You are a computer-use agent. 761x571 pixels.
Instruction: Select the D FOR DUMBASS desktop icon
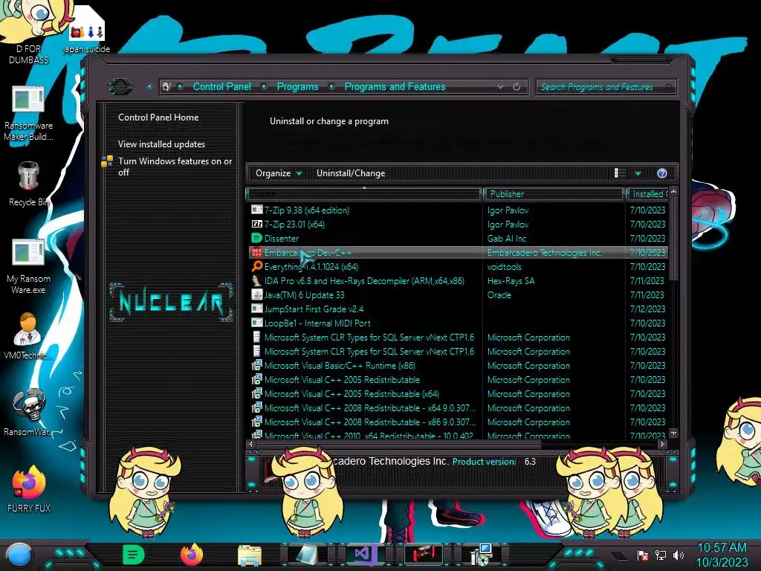28,33
